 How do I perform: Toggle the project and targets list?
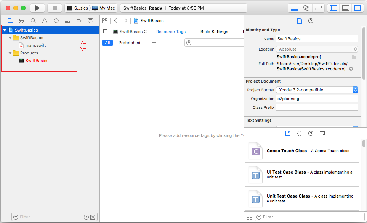tap(105, 32)
